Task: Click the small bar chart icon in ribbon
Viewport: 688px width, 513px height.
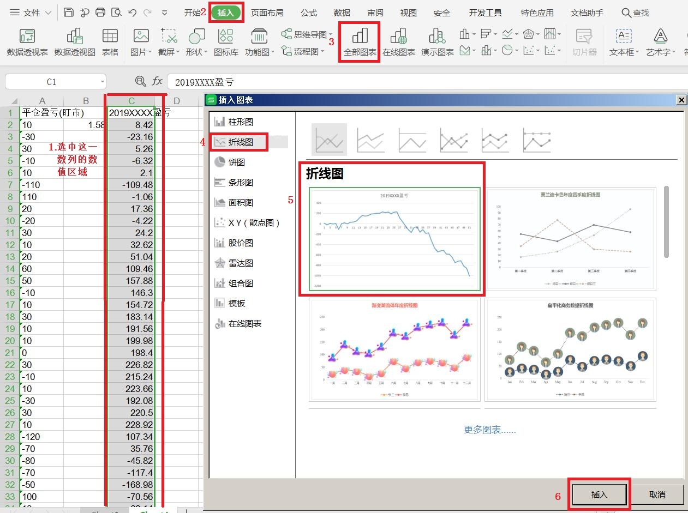Action: (x=486, y=34)
